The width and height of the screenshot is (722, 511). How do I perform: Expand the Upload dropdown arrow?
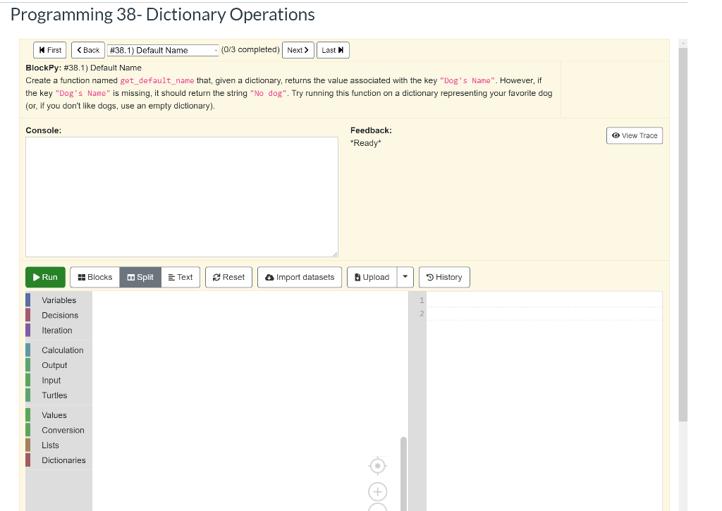[x=405, y=277]
